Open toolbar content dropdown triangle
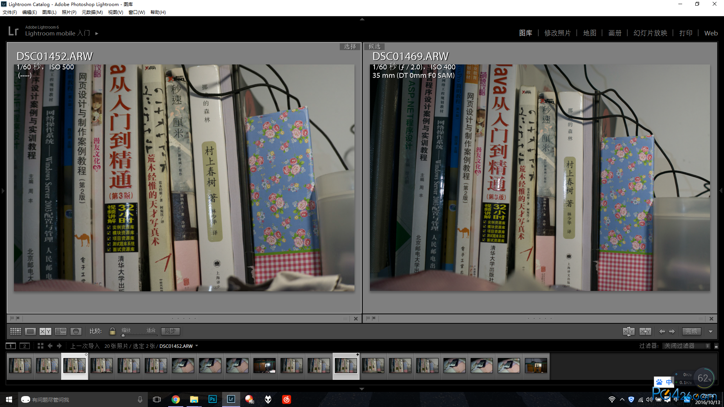 [710, 332]
